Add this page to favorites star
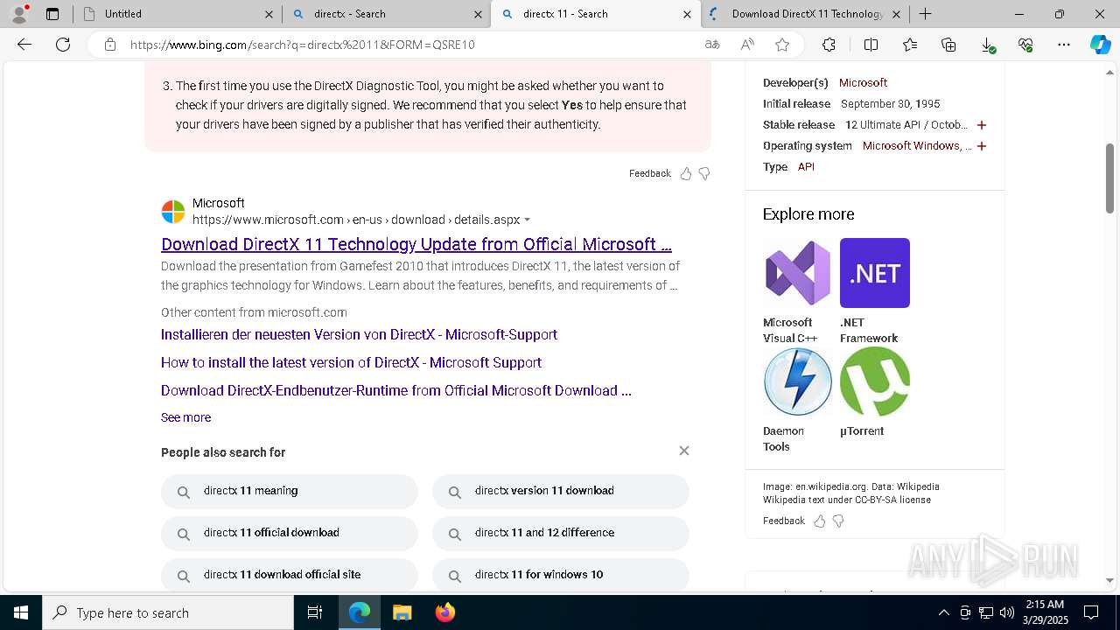The width and height of the screenshot is (1120, 630). 782,45
